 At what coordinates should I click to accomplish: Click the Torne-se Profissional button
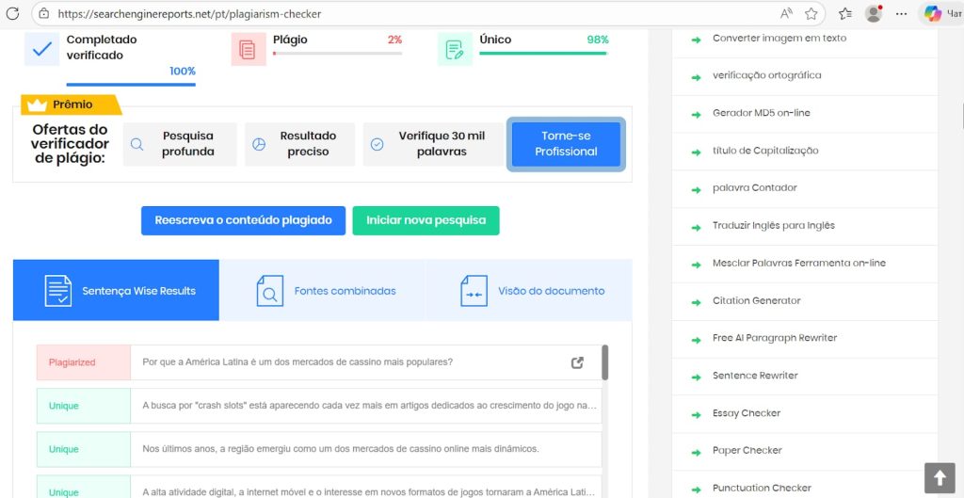(566, 144)
